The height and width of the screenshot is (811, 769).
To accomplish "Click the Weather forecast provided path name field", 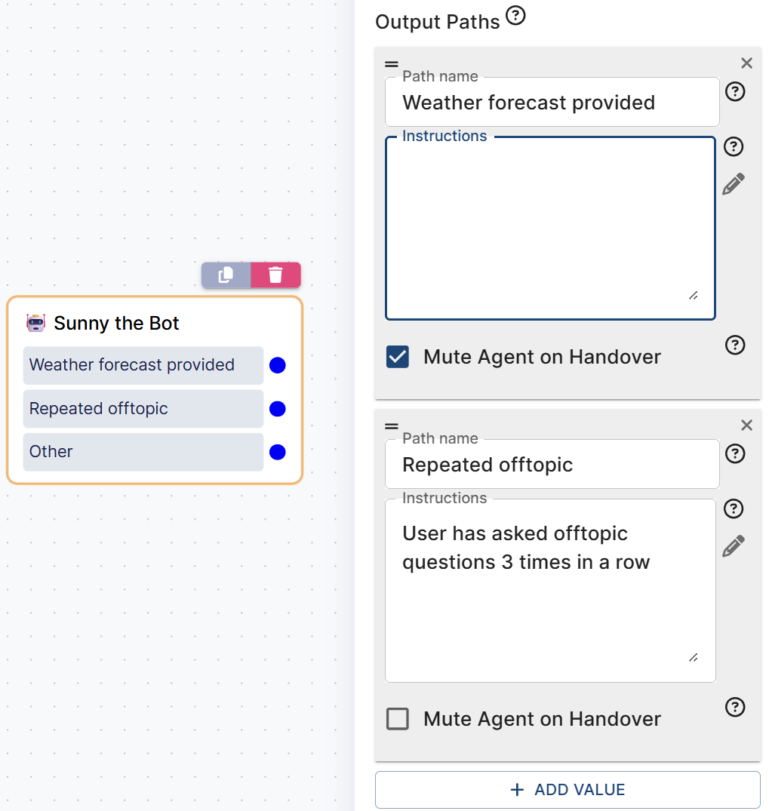I will [552, 103].
